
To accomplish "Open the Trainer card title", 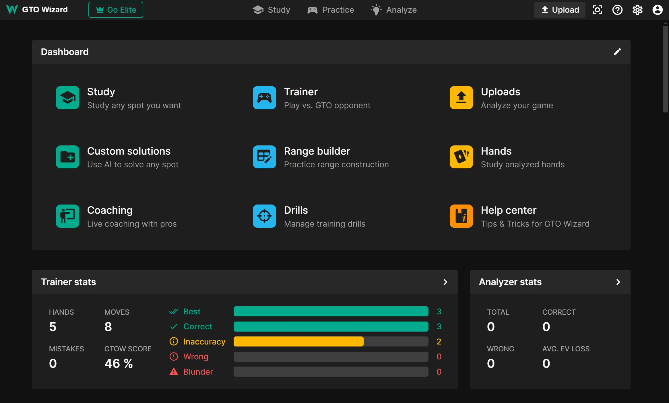I will tap(301, 92).
